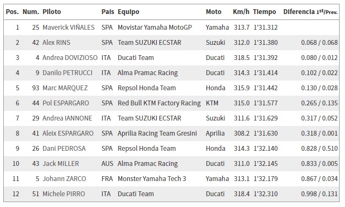Screen dimensions: 345x207
Task: Click the Pos. column header
Action: pyautogui.click(x=12, y=12)
